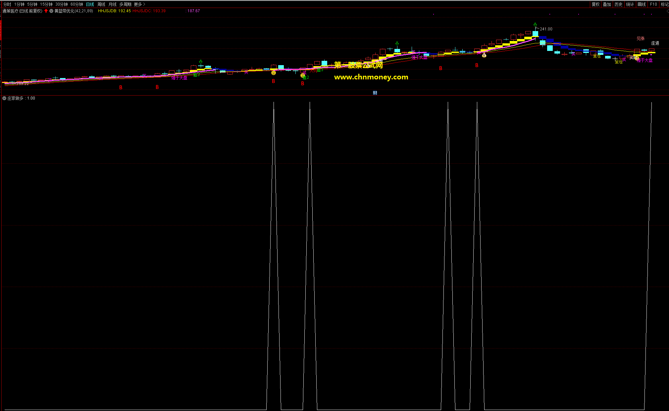
Task: Click the diamond icon at top-right chart edge
Action: (667, 11)
